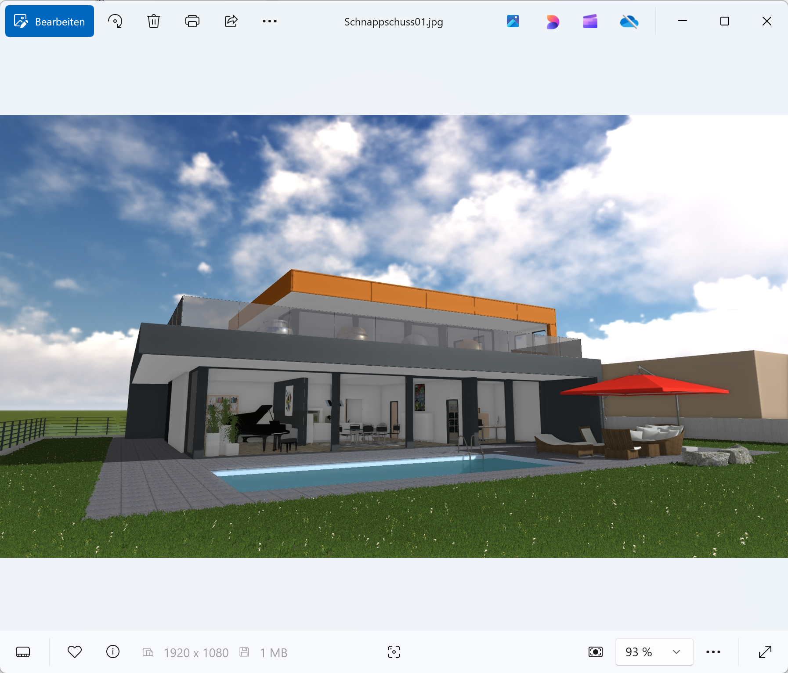
Task: Toggle fit image to window
Action: (x=594, y=652)
